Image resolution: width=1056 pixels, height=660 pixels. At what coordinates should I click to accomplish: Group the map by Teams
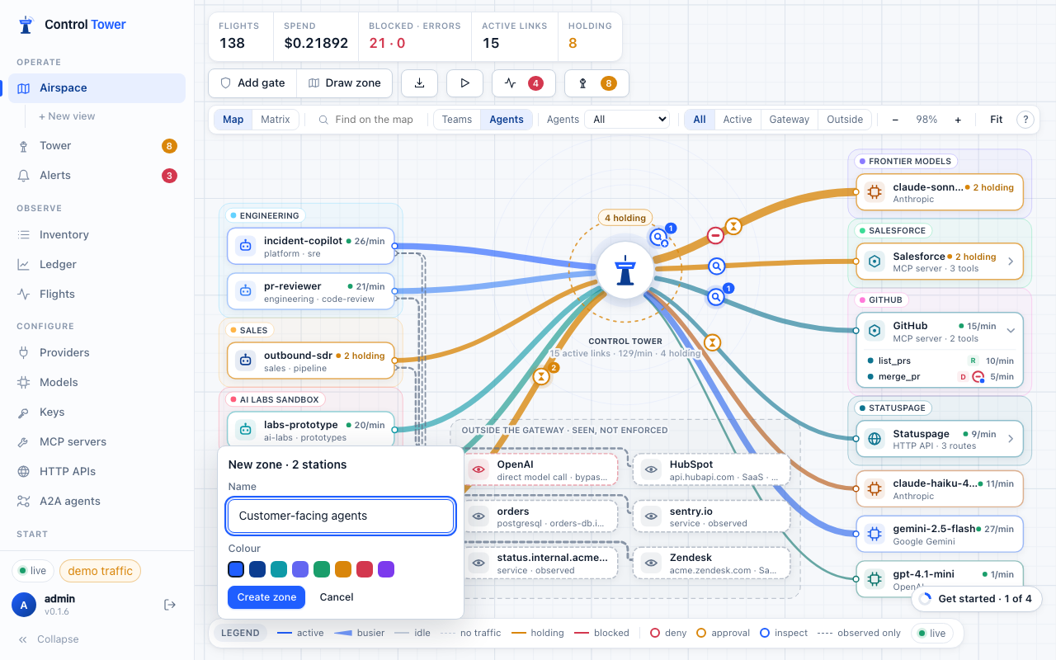tap(457, 120)
